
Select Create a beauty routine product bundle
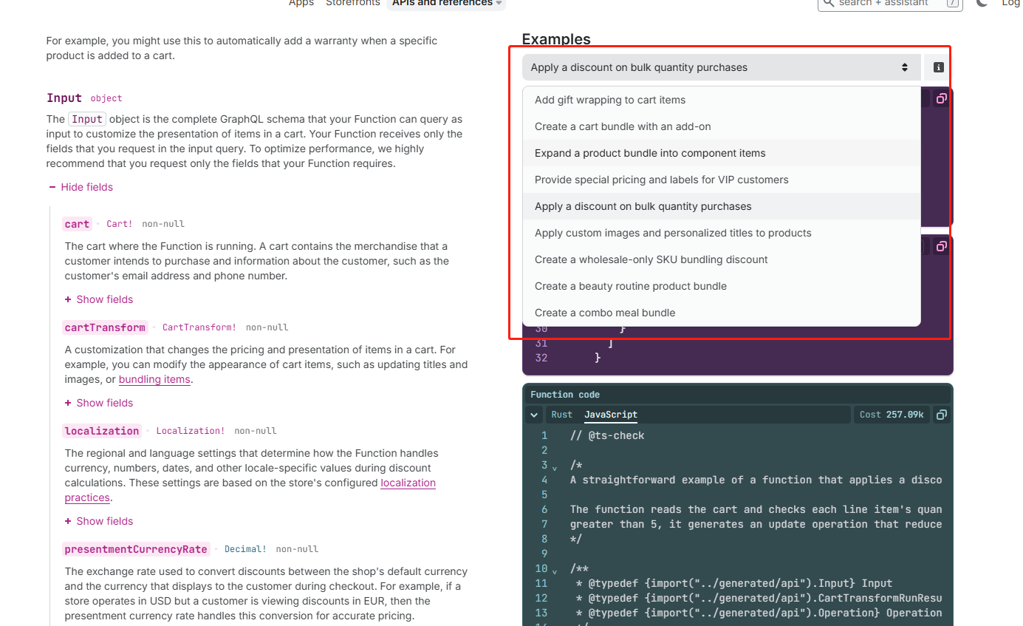coord(721,286)
